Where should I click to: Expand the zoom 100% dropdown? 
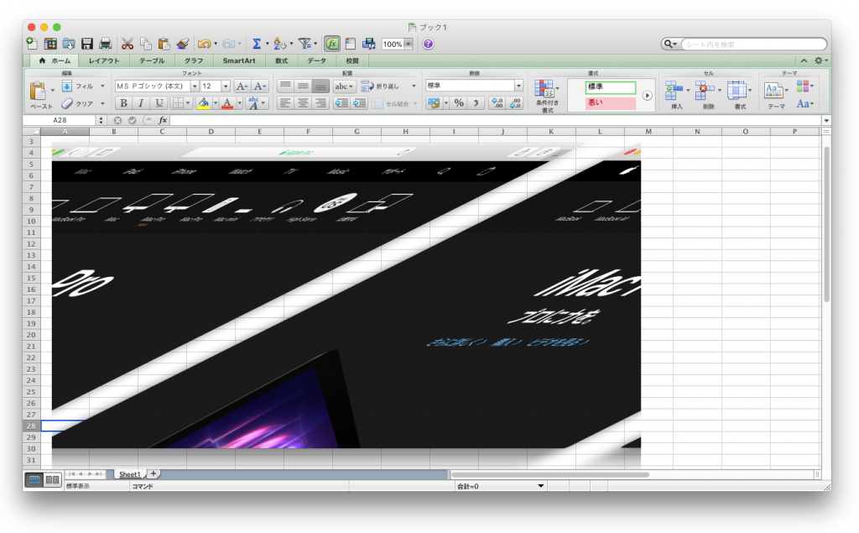pyautogui.click(x=409, y=44)
